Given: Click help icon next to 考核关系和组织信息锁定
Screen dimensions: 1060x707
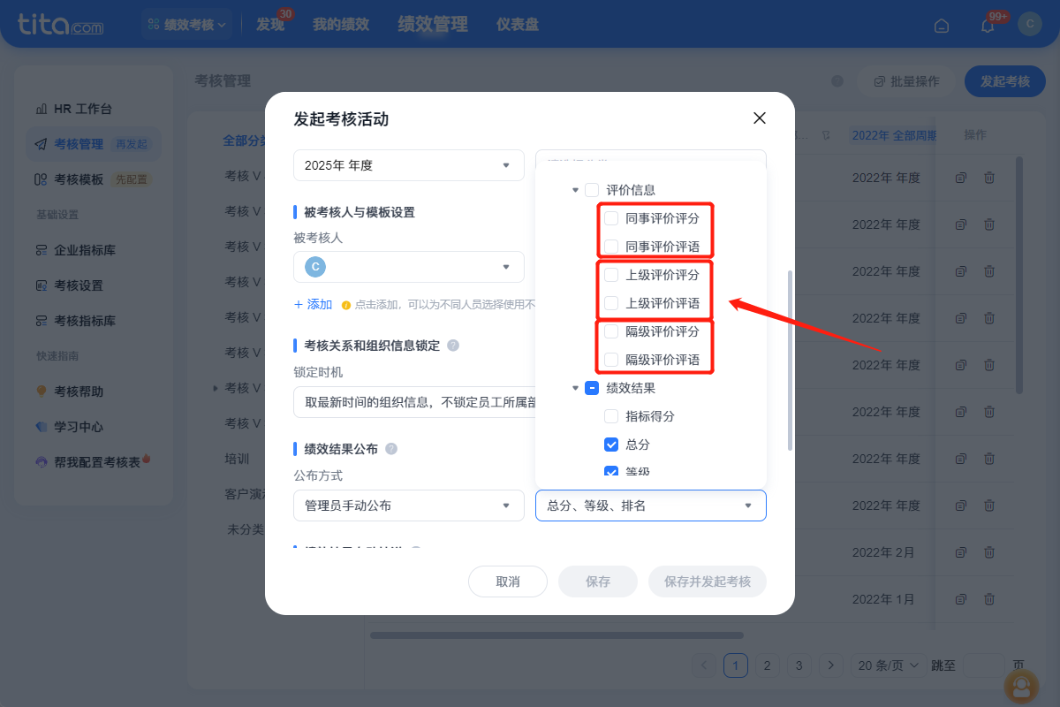Looking at the screenshot, I should (x=453, y=345).
